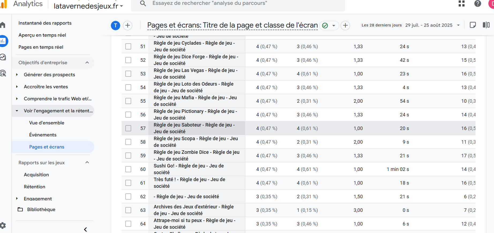The width and height of the screenshot is (494, 233).
Task: Select checkbox for row 54 Loto des Odeurs
Action: [x=128, y=87]
